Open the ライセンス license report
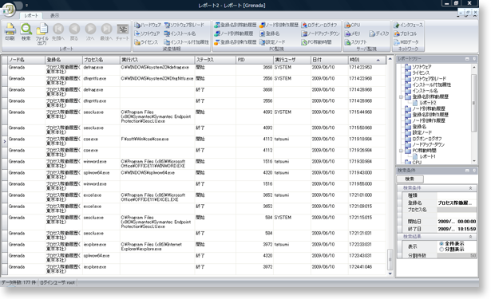Image resolution: width=491 pixels, height=299 pixels. click(x=146, y=42)
